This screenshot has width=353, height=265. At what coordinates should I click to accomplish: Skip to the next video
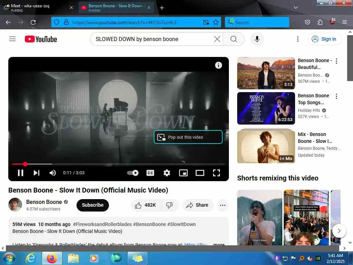[x=37, y=173]
